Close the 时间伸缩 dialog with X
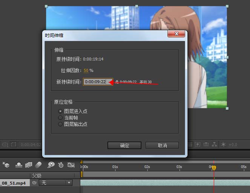The height and width of the screenshot is (193, 250). (x=176, y=34)
